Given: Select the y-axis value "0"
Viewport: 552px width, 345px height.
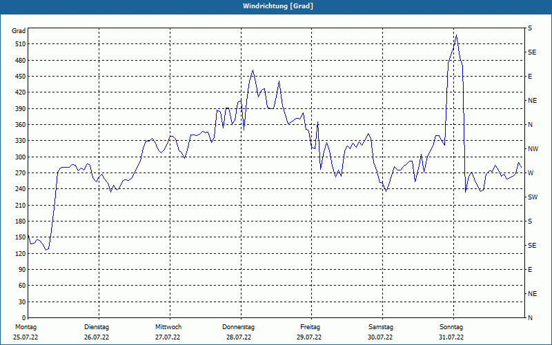Looking at the screenshot, I should (23, 318).
